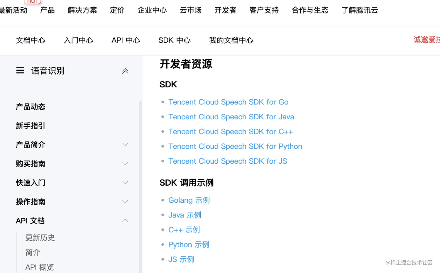
Task: Open 企业中心 in top navigation
Action: [152, 10]
